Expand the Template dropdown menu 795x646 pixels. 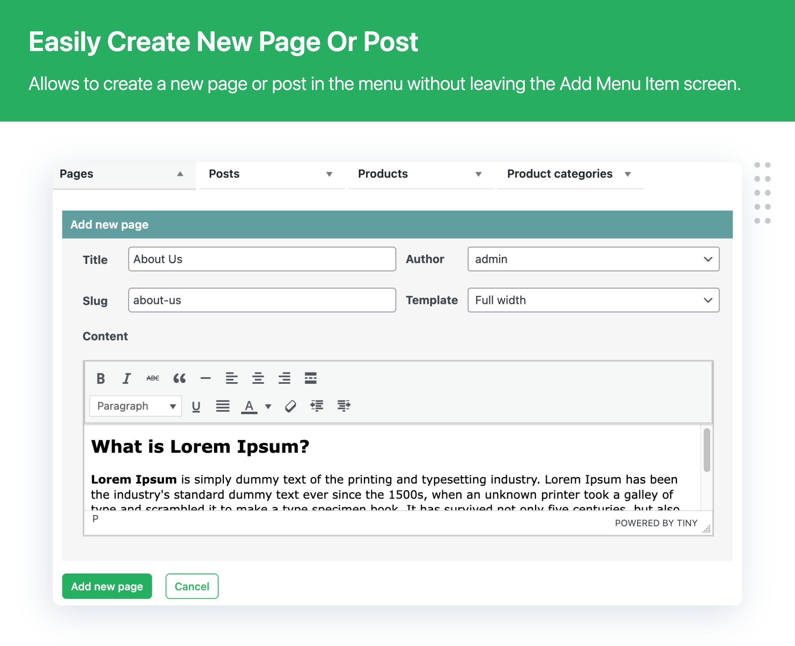point(708,301)
